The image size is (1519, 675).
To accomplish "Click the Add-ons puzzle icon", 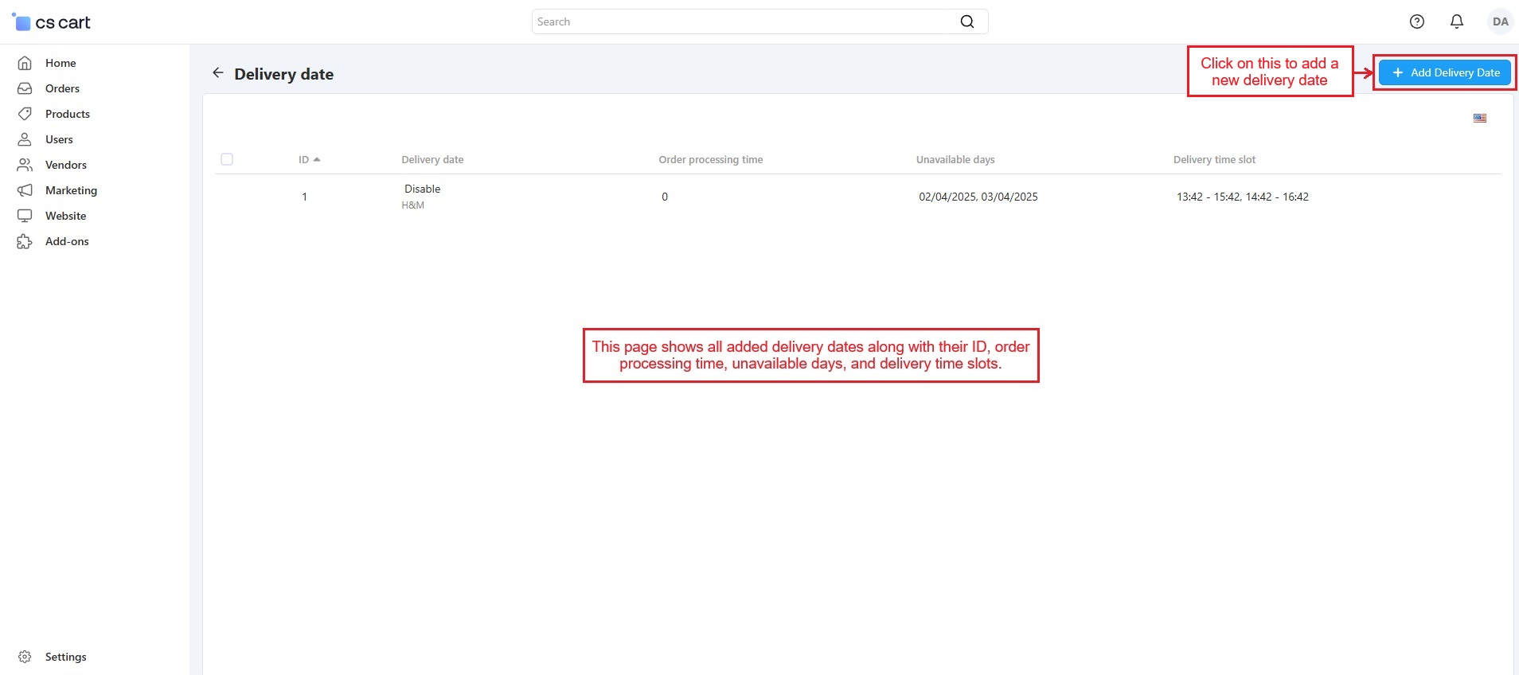I will point(25,241).
